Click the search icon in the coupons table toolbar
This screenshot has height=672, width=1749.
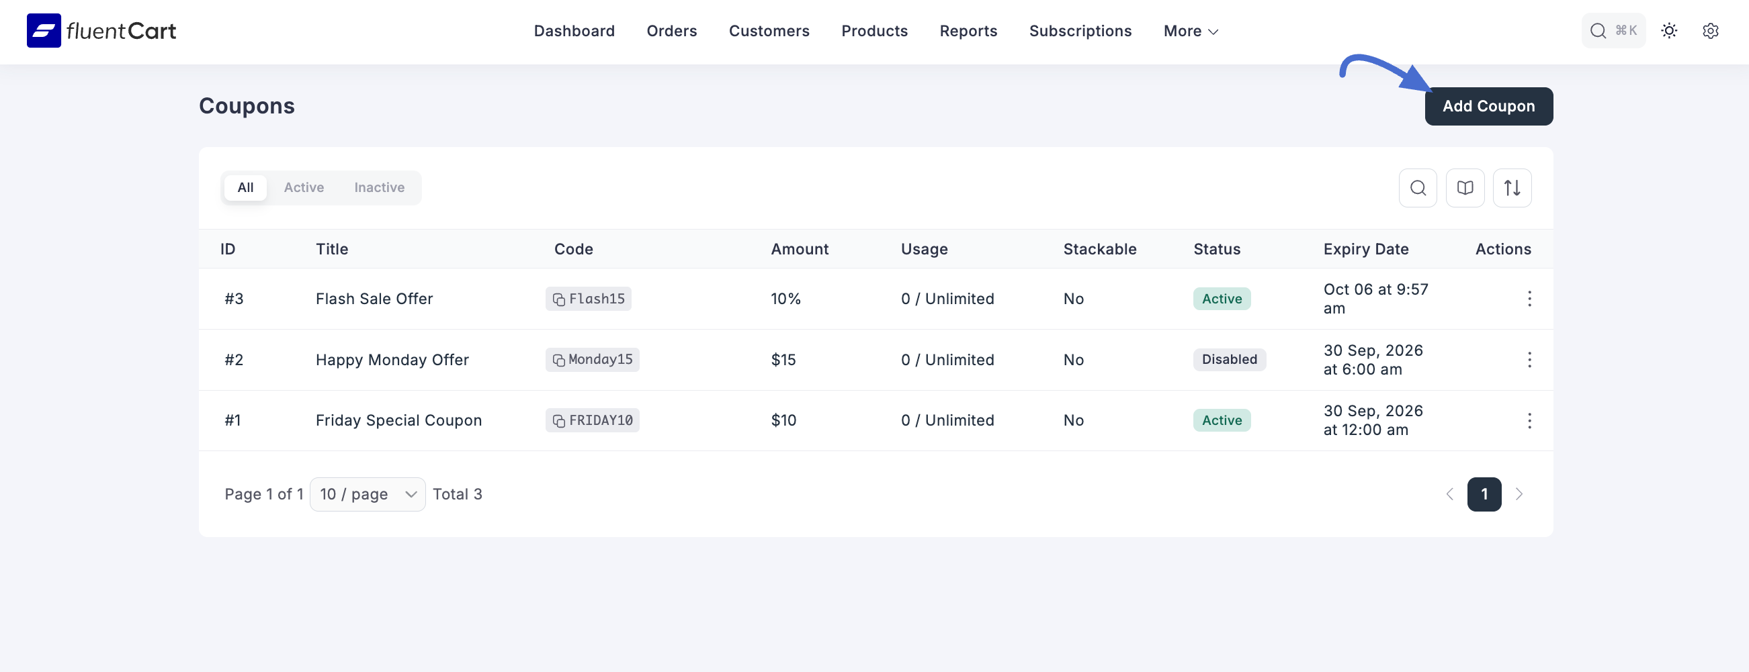tap(1417, 188)
